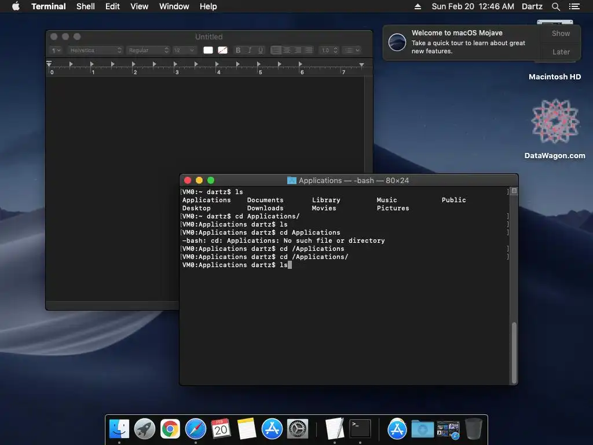Viewport: 593px width, 445px height.
Task: Open font size 12 dropdown
Action: click(x=184, y=50)
